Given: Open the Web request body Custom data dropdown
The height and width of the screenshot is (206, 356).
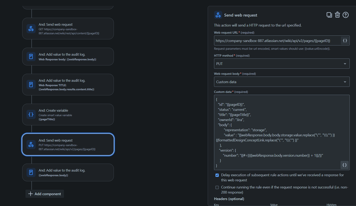Looking at the screenshot, I should coord(282,82).
